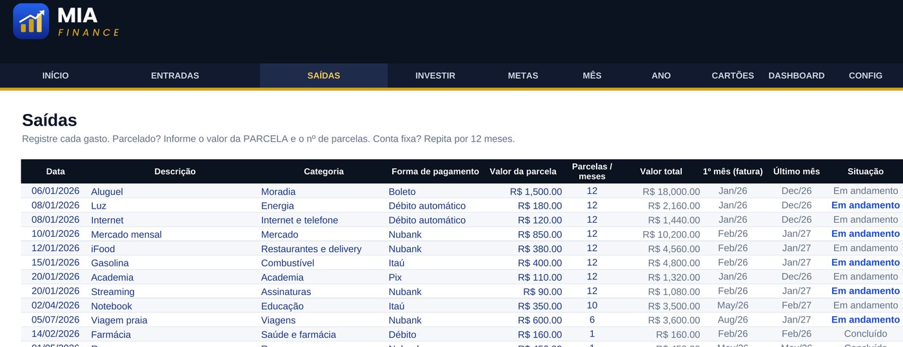Click the Data column header
Viewport: 903px width, 347px height.
[x=55, y=171]
